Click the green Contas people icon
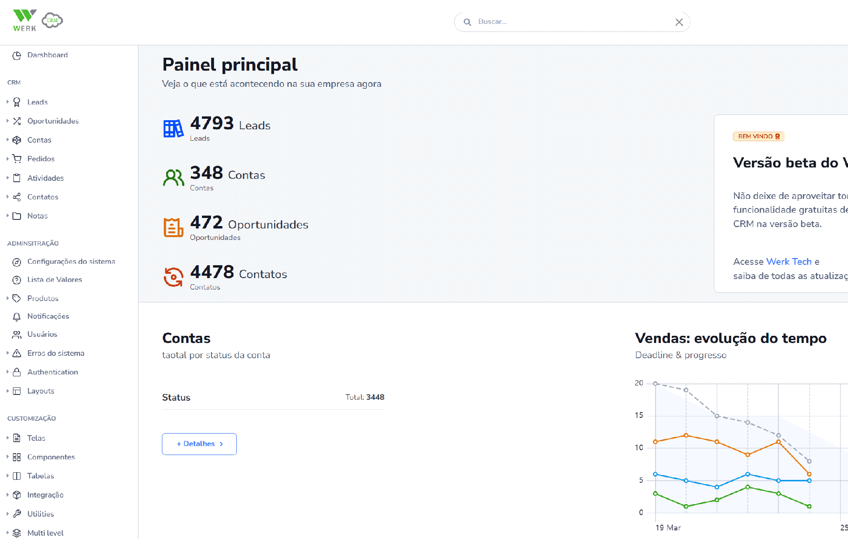 [173, 178]
